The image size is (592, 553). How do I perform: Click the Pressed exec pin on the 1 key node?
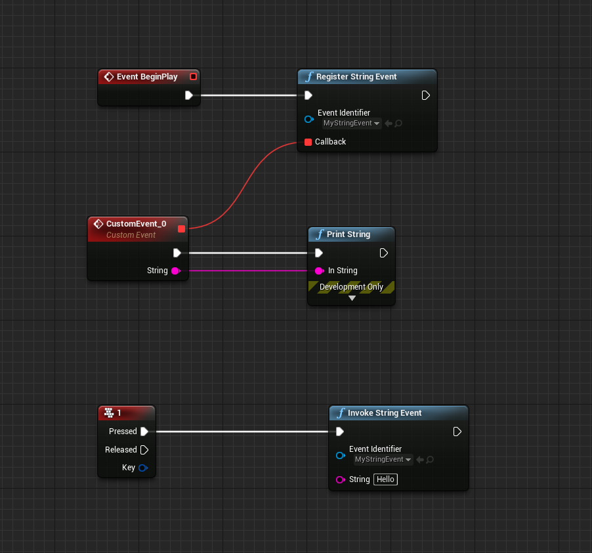tap(144, 431)
